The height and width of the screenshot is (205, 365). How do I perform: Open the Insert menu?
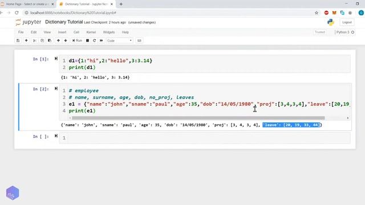[x=62, y=32]
